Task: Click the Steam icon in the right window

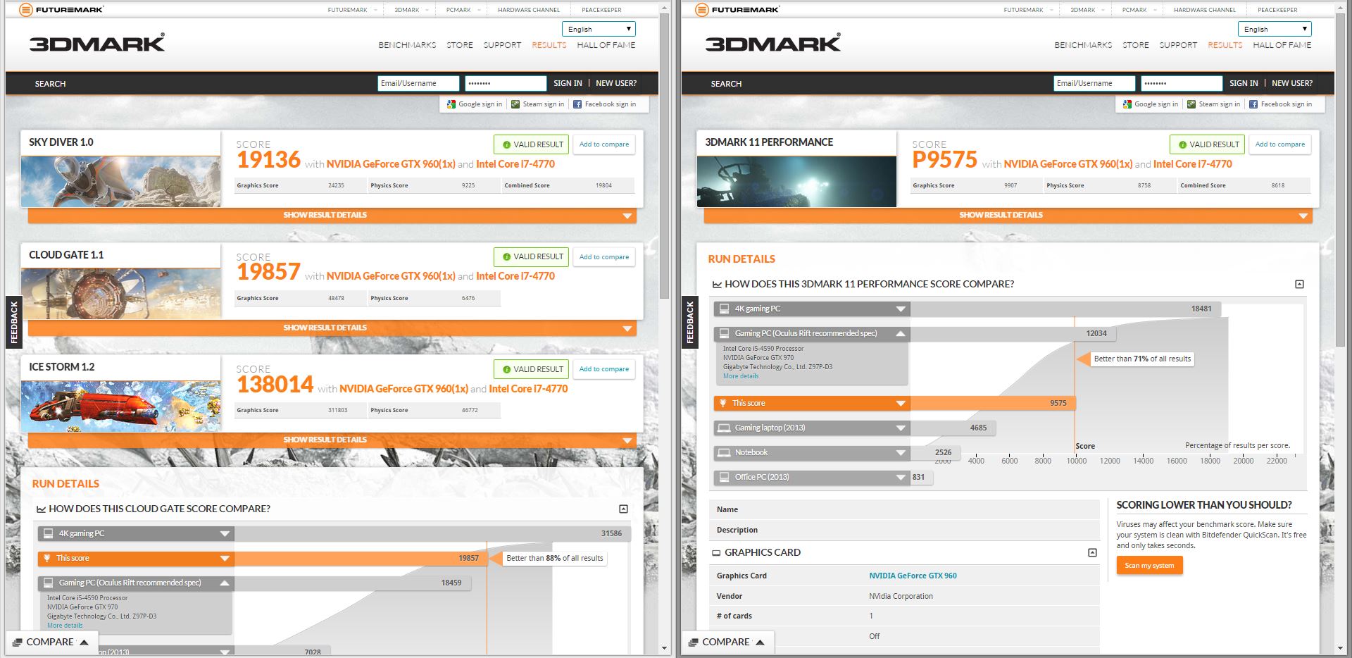Action: click(x=1191, y=104)
